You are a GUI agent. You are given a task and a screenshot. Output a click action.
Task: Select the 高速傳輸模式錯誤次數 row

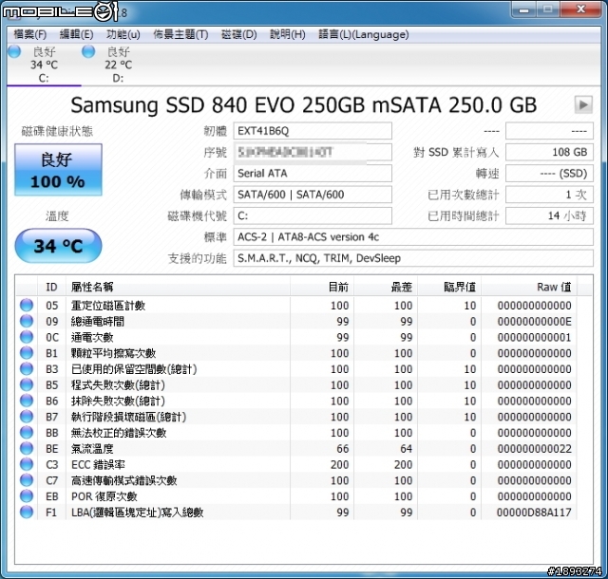point(296,480)
